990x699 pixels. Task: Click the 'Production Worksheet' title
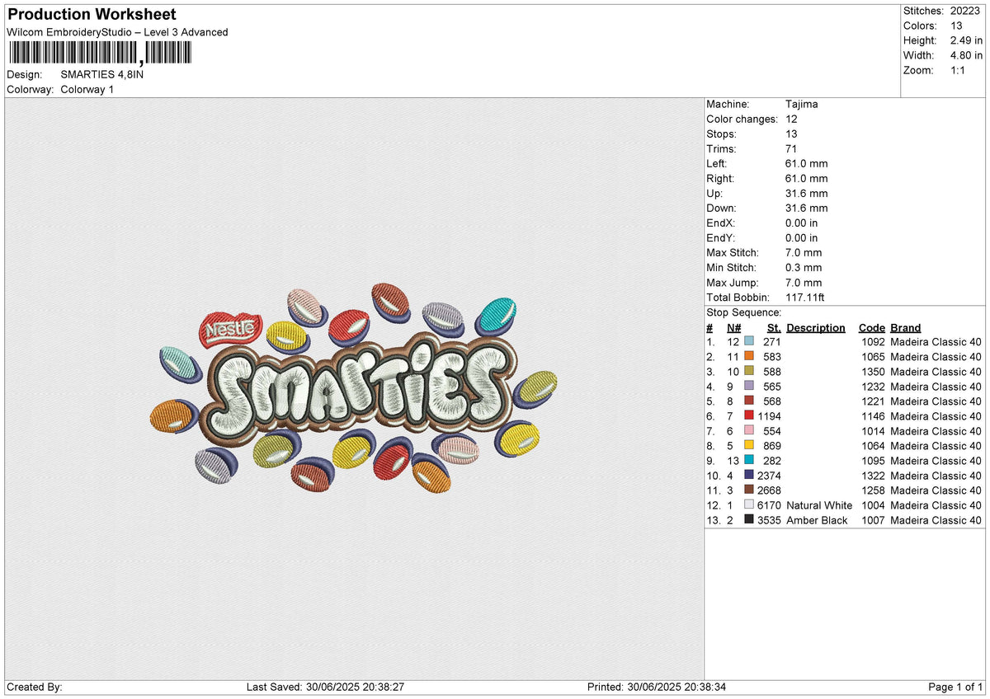click(x=92, y=15)
